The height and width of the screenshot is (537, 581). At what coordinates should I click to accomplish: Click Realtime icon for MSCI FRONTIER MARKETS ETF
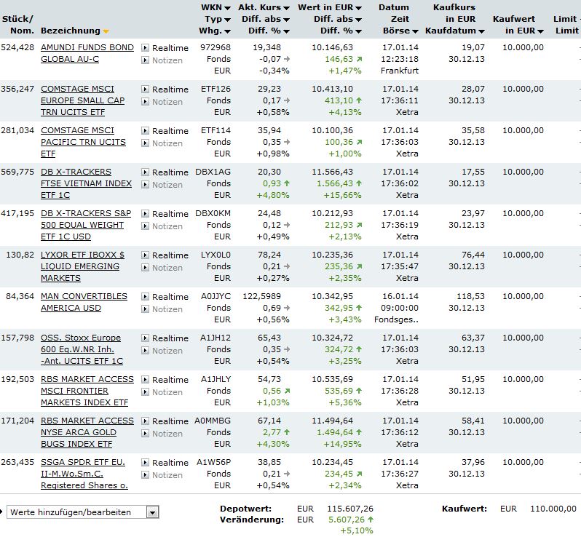[146, 380]
